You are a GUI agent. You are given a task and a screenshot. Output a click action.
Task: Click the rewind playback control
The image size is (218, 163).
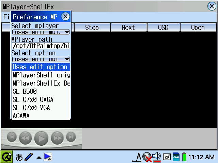click(x=25, y=138)
